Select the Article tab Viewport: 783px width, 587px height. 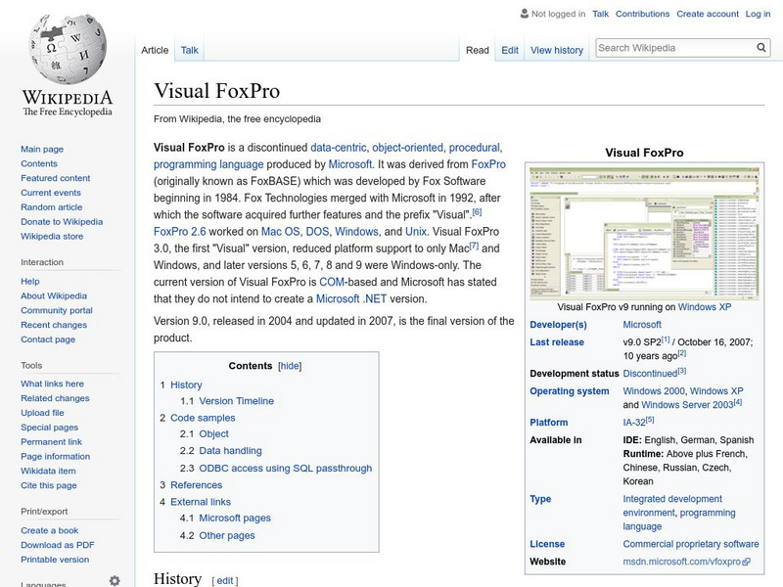[156, 50]
